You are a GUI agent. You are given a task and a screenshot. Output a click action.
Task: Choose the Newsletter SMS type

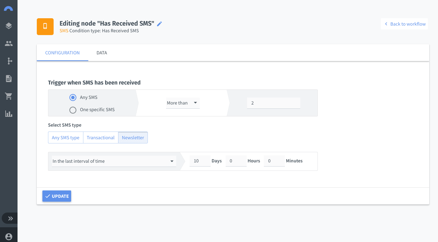point(133,137)
